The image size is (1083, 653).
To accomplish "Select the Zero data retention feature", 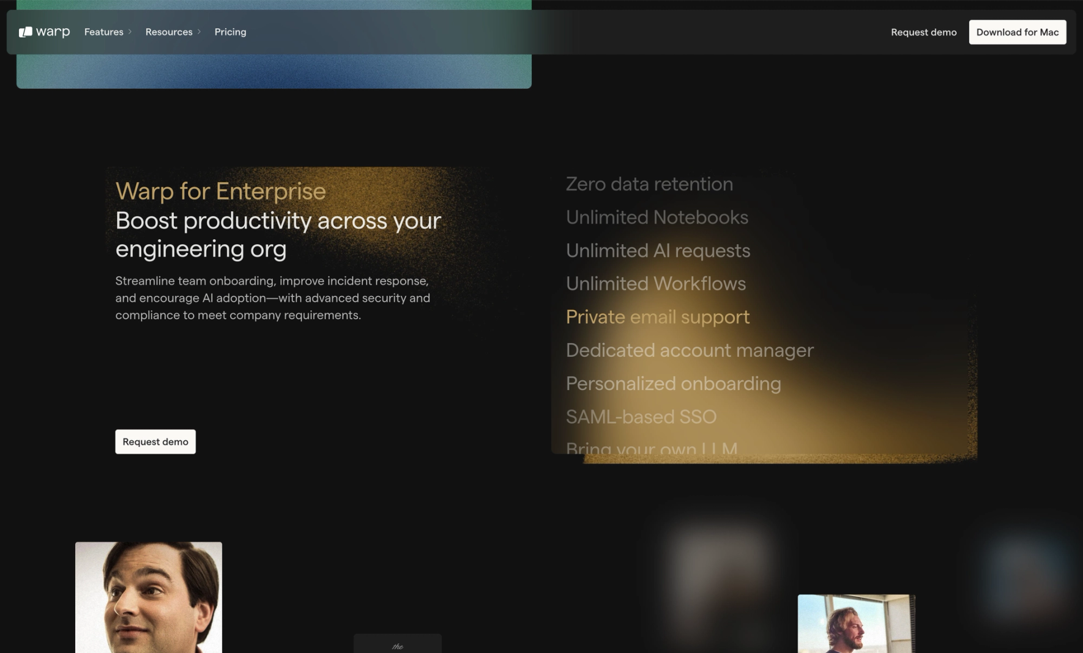I will click(x=649, y=183).
